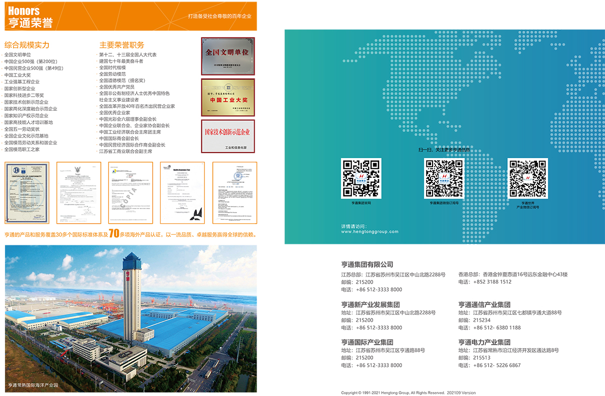
Task: Click the 亨通常熟国际海洋产业园 aerial photo
Action: pos(131,318)
